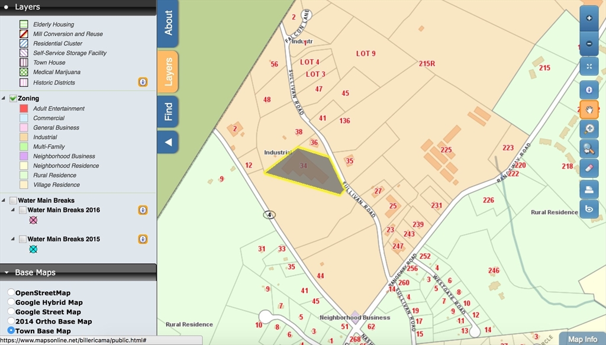The width and height of the screenshot is (606, 345).
Task: Open info for Water Main Breaks 2016
Action: point(143,210)
